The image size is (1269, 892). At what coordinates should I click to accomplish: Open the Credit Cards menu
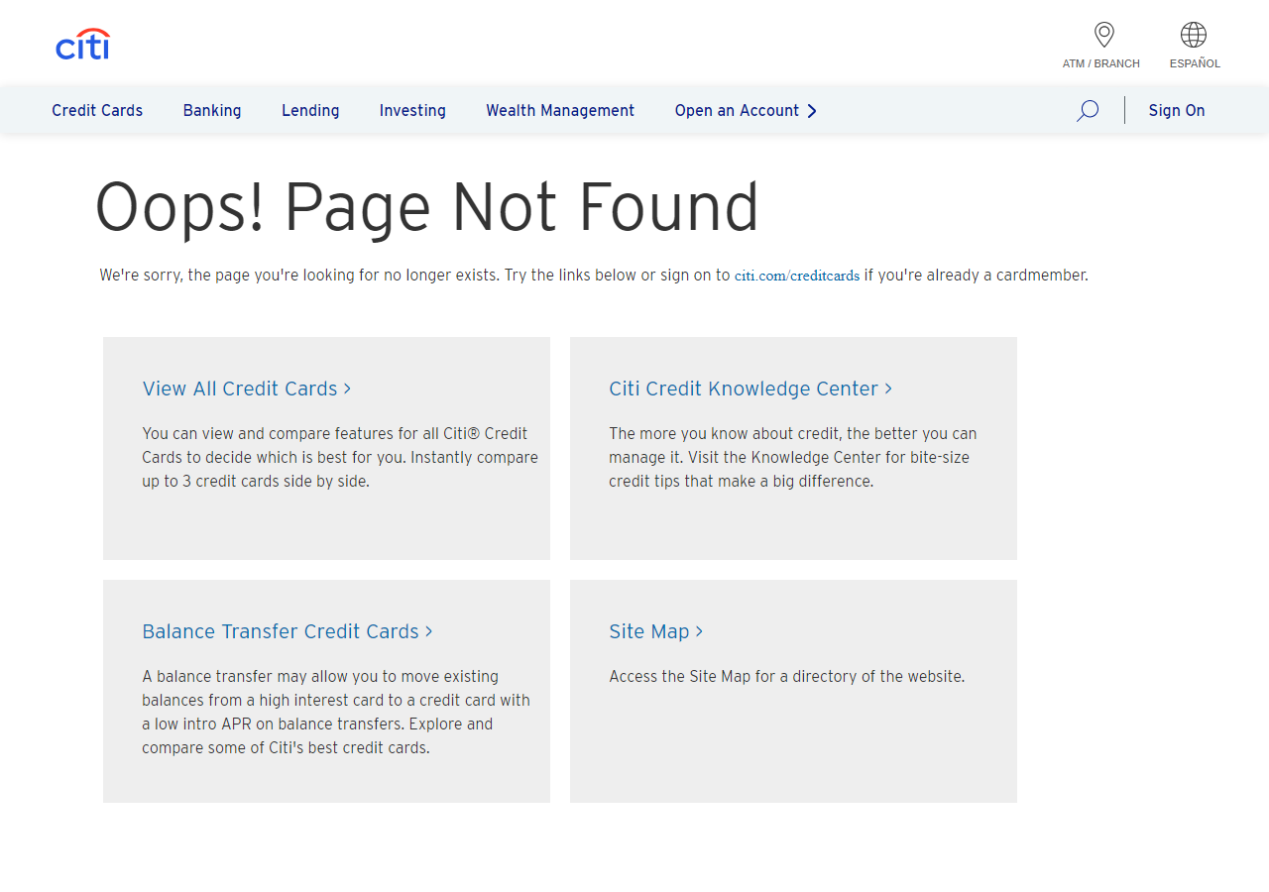click(97, 111)
